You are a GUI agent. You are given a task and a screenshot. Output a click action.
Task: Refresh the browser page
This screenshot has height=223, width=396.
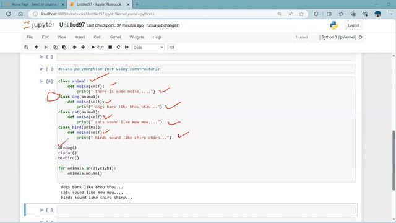(x=9, y=14)
